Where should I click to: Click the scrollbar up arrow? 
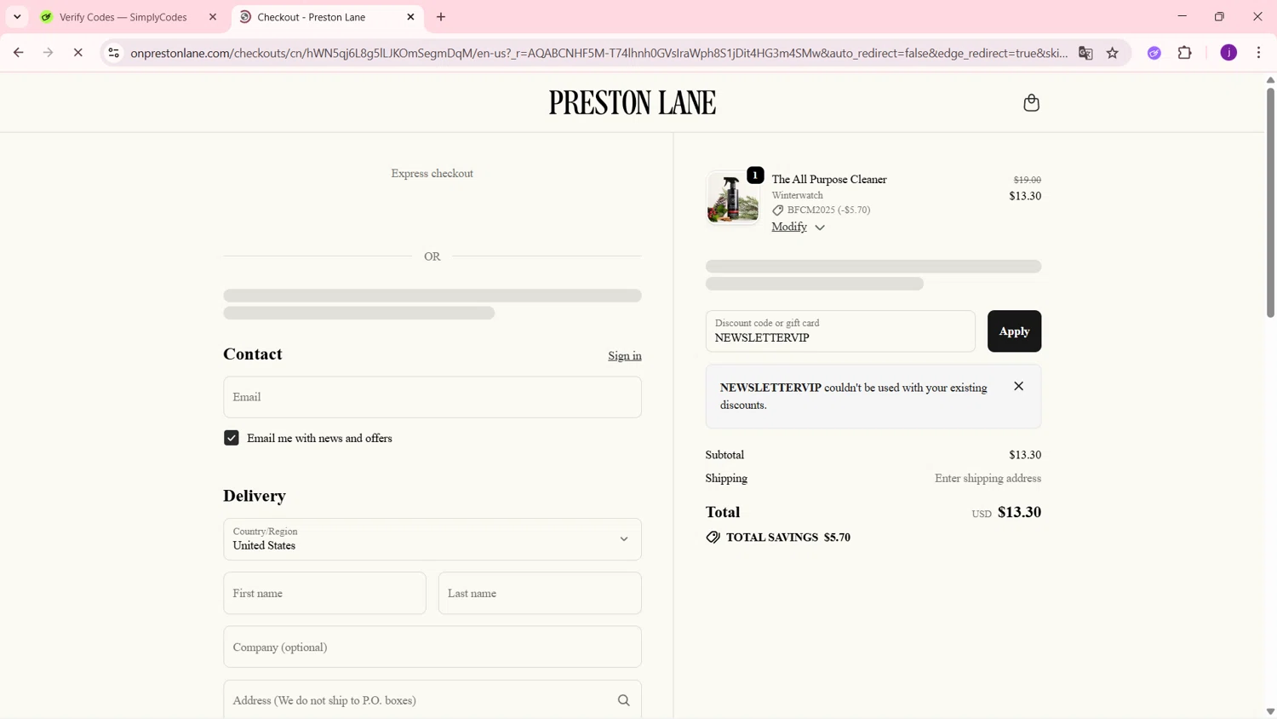pos(1270,80)
